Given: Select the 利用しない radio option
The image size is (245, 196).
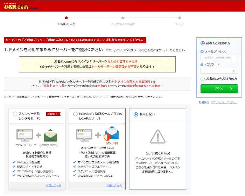Looking at the screenshot, I should tap(136, 114).
